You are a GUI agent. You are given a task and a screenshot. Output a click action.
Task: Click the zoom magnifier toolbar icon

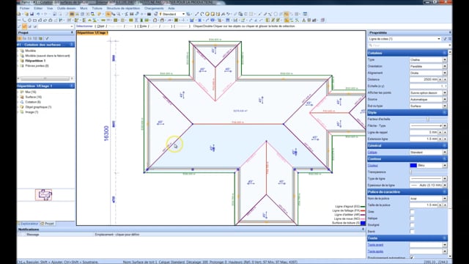coord(119,14)
